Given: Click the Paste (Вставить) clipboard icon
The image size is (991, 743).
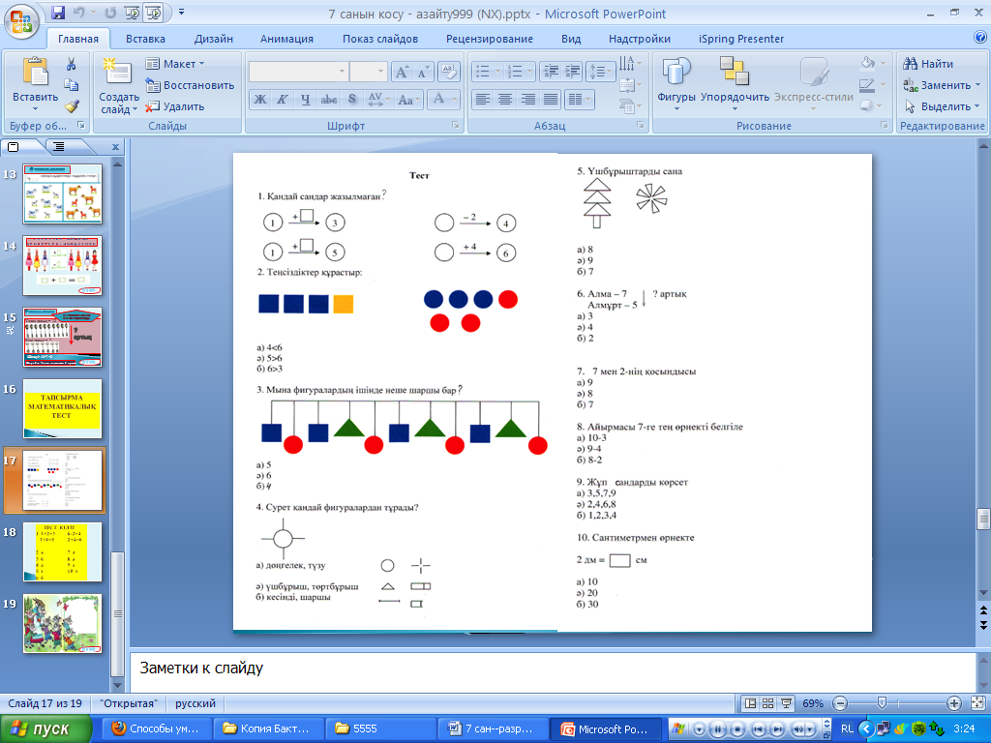Looking at the screenshot, I should click(x=36, y=72).
